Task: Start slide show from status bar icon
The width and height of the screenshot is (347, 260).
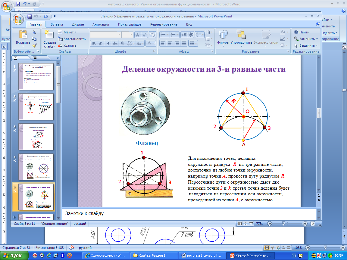Action: coord(251,224)
